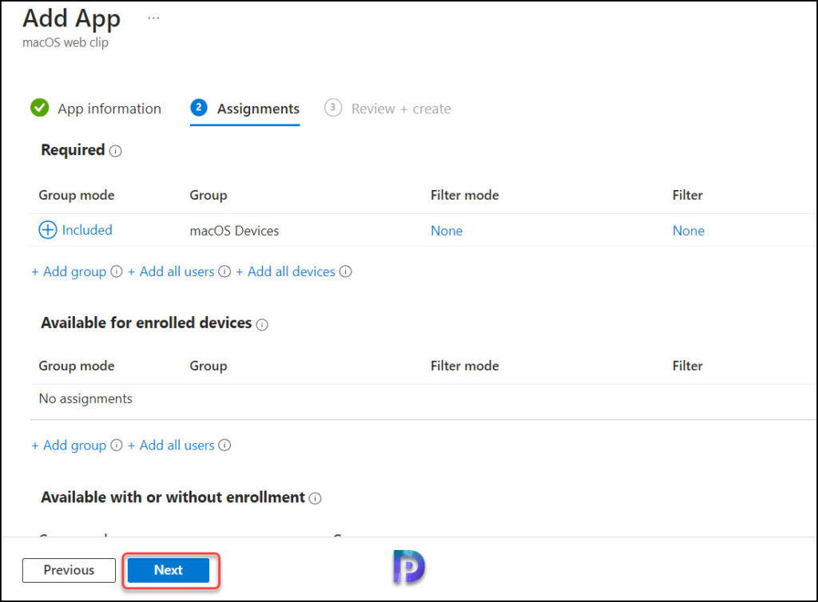Click the info icon next to Required
The width and height of the screenshot is (818, 602).
(115, 151)
